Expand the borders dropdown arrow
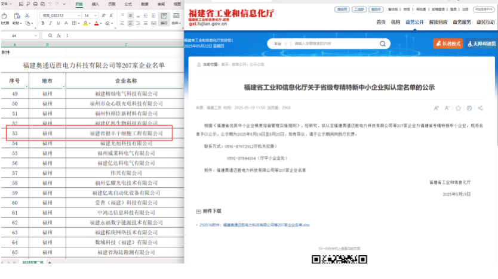The width and height of the screenshot is (498, 279). (x=79, y=23)
